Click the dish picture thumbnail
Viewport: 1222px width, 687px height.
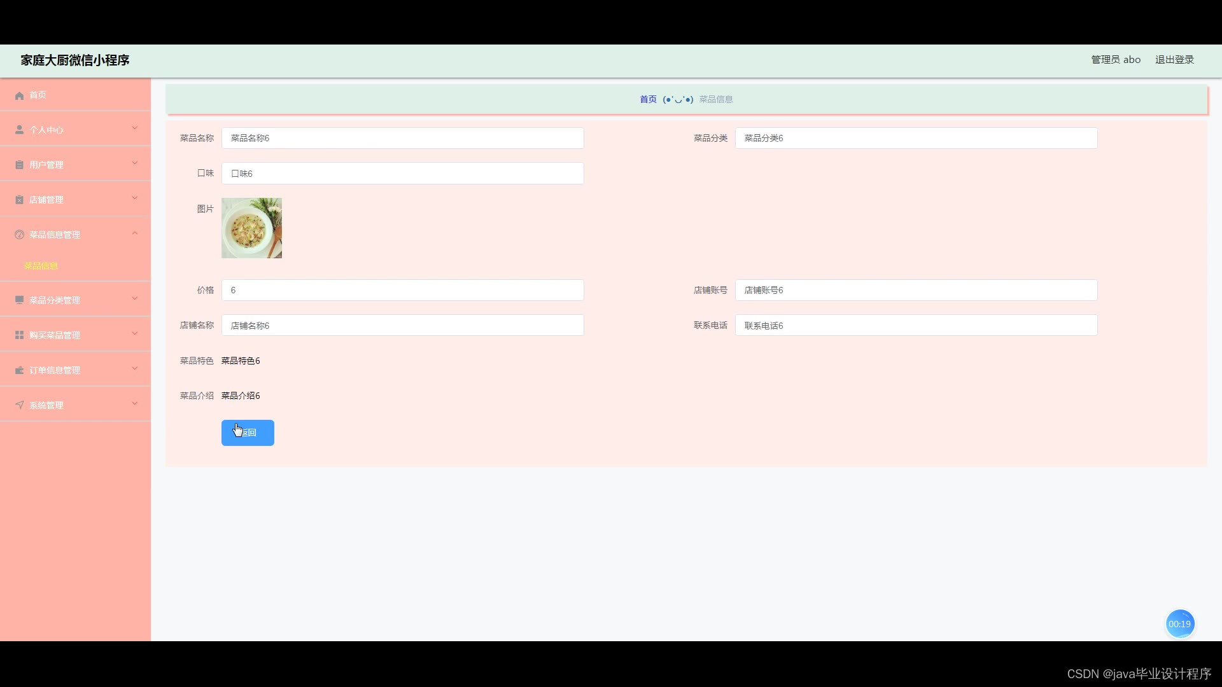click(251, 228)
